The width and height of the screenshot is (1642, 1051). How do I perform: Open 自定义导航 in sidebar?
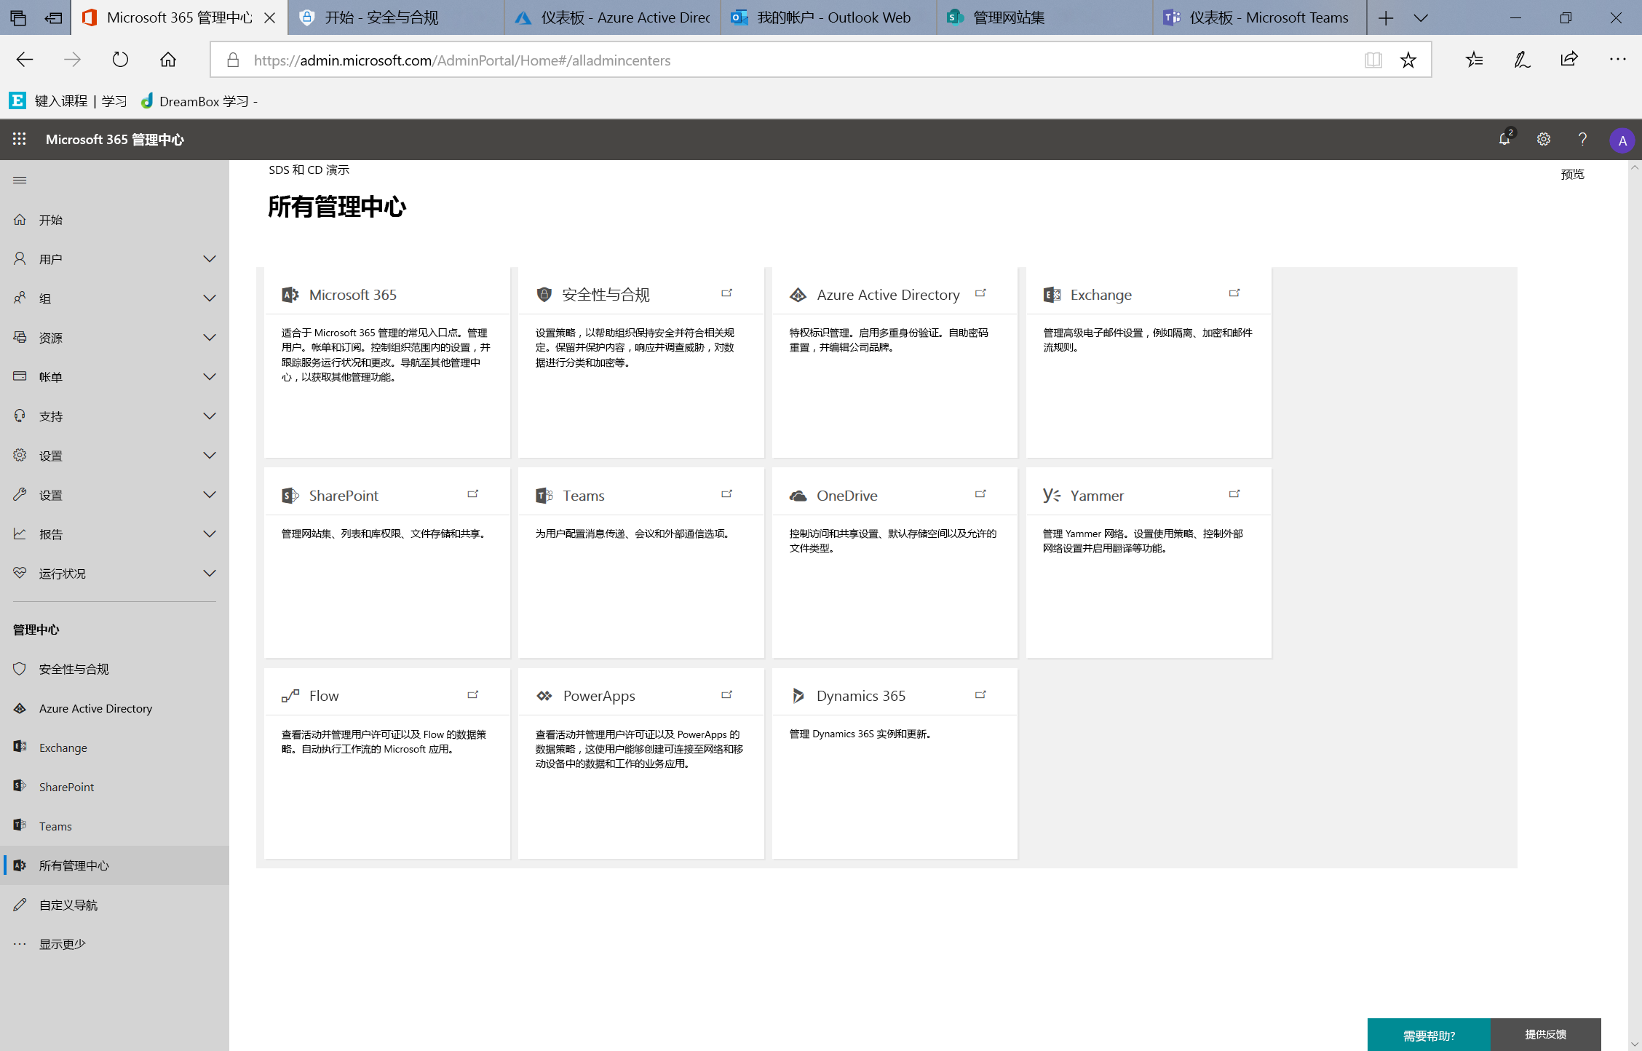115,905
